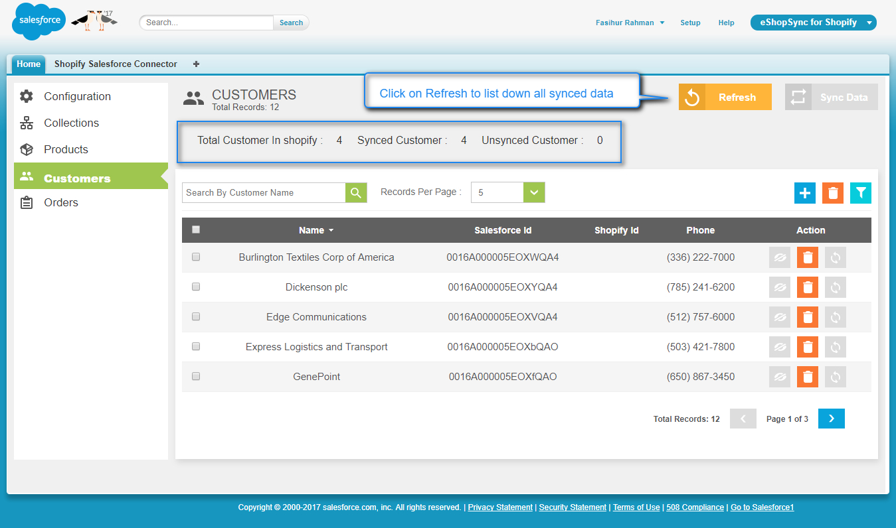Viewport: 896px width, 528px height.
Task: Open the teal filter funnel icon
Action: click(861, 193)
